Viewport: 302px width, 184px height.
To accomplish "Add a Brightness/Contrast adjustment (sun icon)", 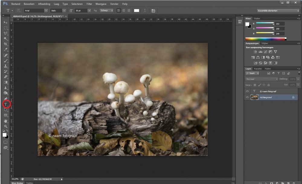I will [x=255, y=52].
